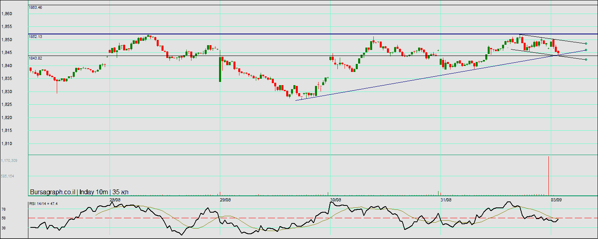This screenshot has height=239, width=598.
Task: Select the 31/08 date marker
Action: [x=446, y=200]
